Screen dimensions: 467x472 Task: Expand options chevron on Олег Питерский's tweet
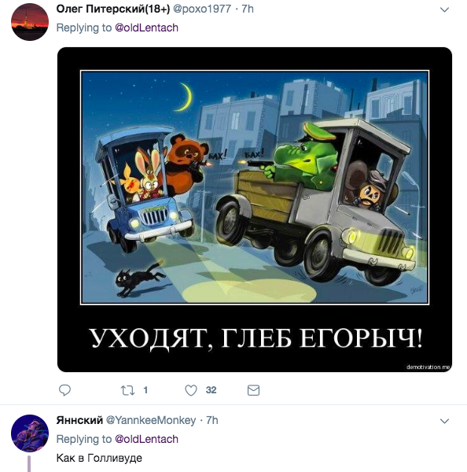(444, 9)
